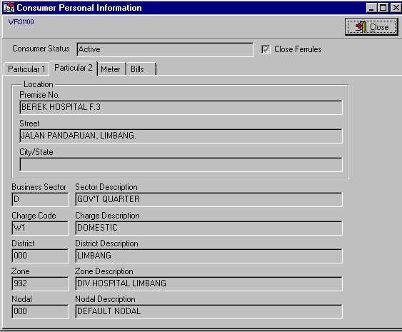Click the Charge Description field DOMESTIC
Image resolution: width=402 pixels, height=332 pixels.
coord(208,228)
